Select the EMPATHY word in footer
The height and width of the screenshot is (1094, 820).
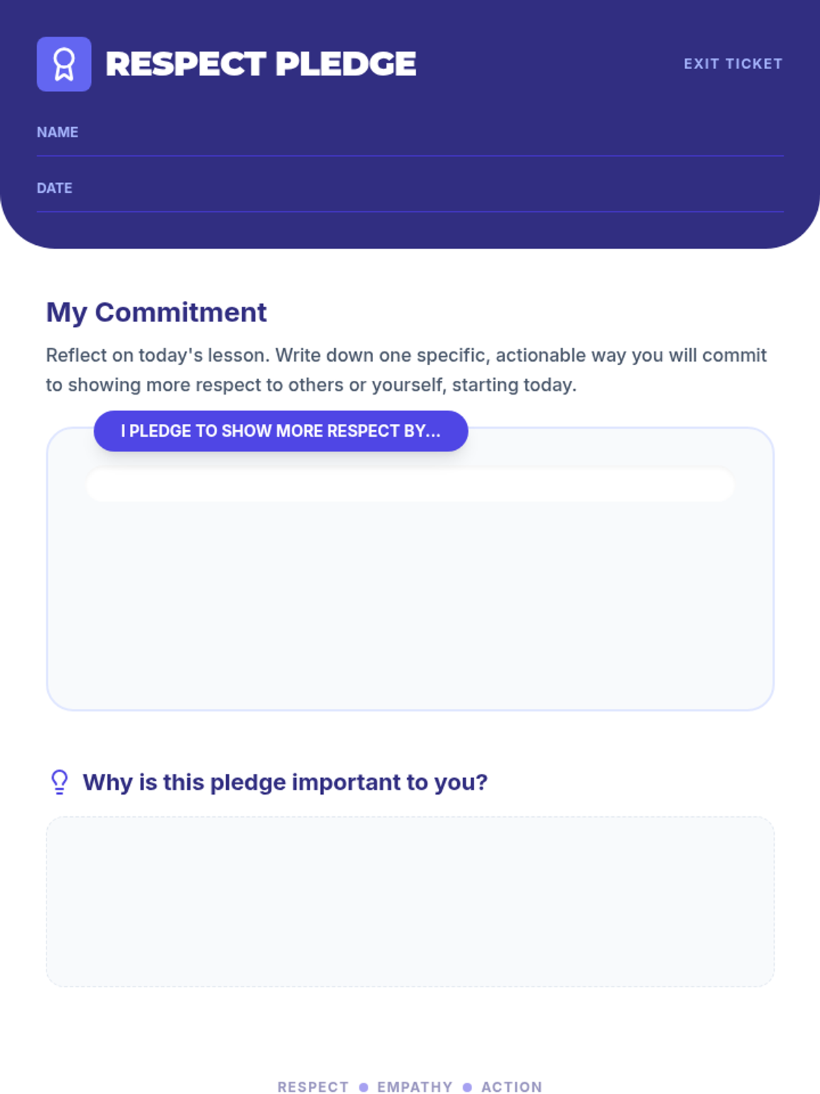tap(415, 1087)
